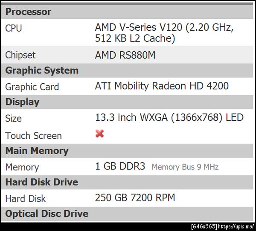
Task: Select the Graphic System section header
Action: click(x=42, y=70)
